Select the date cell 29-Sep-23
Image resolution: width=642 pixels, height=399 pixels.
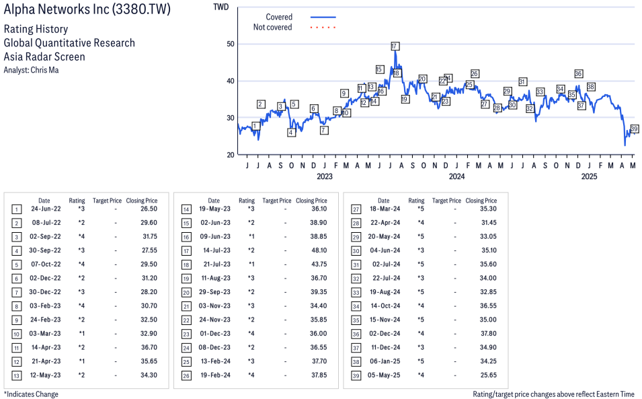pos(215,292)
